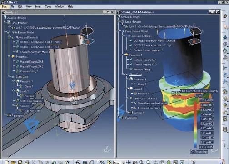Collapse Restraints.1 in bearing_load window
The width and height of the screenshot is (229, 164).
coord(127,79)
